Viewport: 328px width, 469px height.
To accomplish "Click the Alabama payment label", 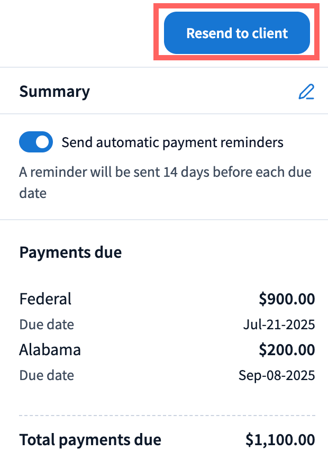I will [50, 350].
